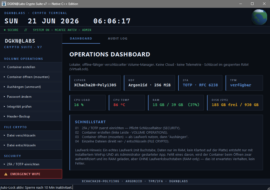Select Container öffnen (mounten)
The height and width of the screenshot is (190, 270).
[31, 77]
